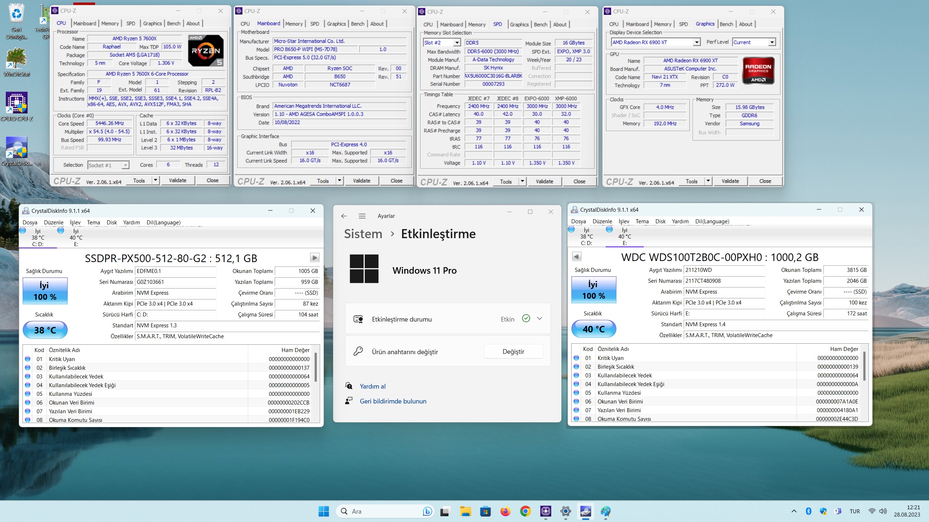Open the WinDirStat desktop shortcut
This screenshot has height=522, width=929.
point(17,62)
